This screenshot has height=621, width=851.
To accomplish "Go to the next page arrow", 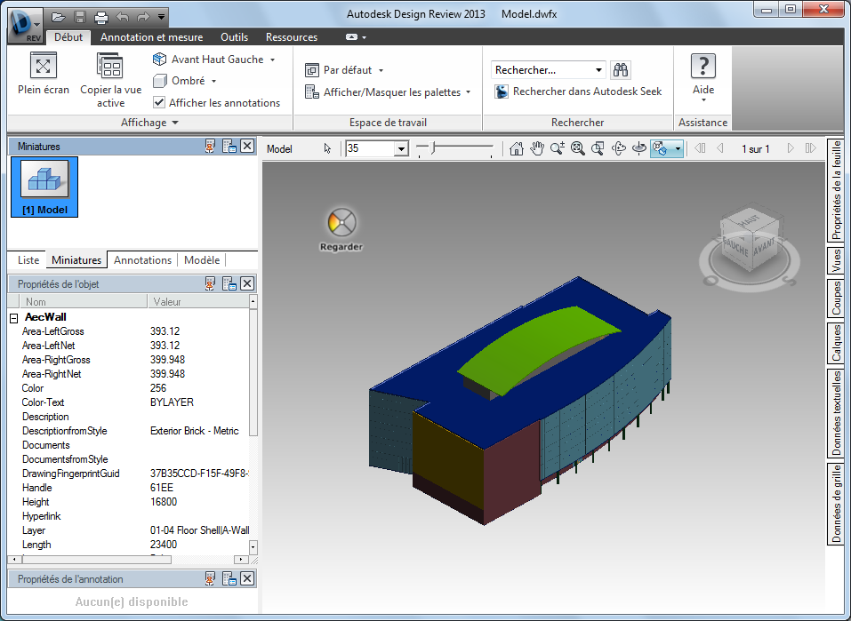I will coord(791,148).
